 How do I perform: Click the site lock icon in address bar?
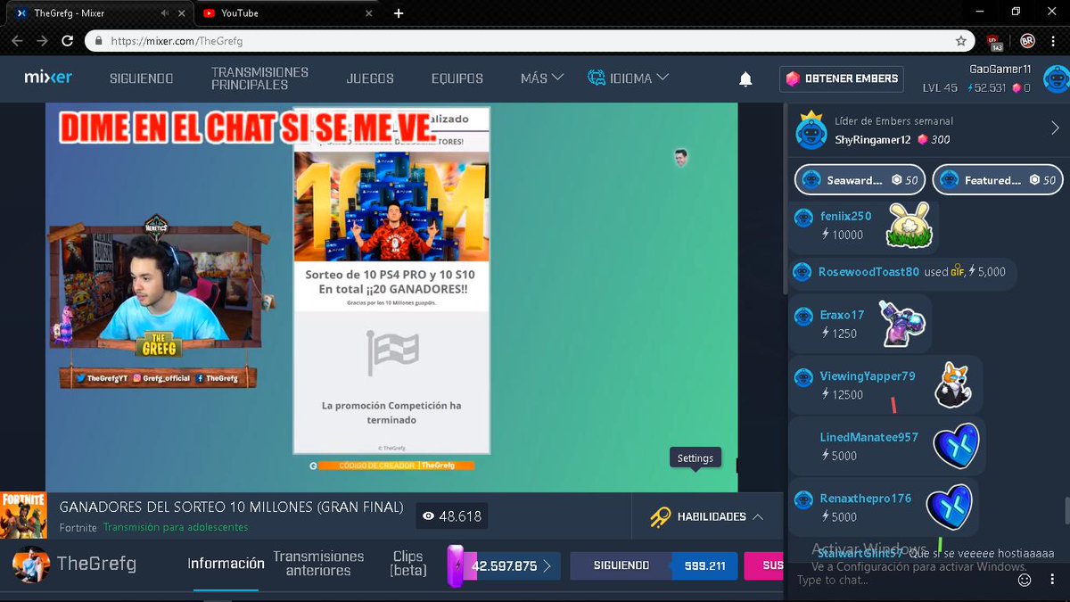98,41
